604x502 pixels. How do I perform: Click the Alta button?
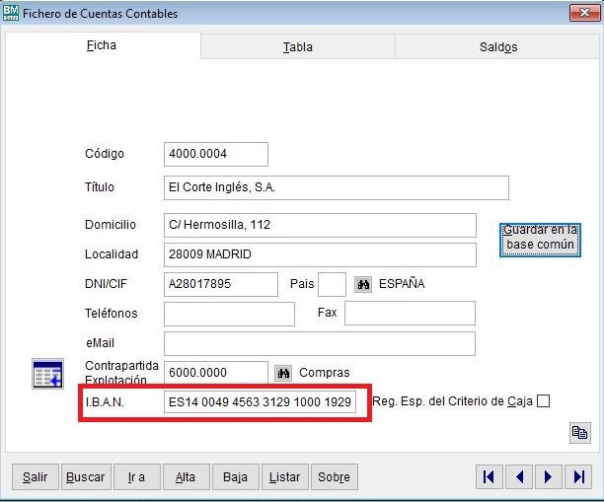pos(185,477)
